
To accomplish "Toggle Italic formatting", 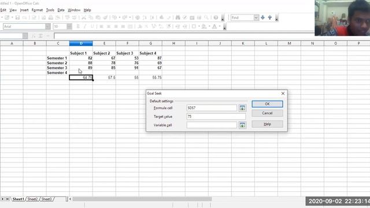I will [85, 27].
